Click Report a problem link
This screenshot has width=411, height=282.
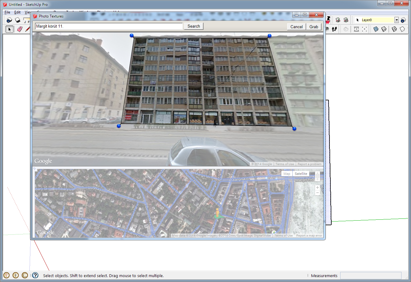coord(310,164)
